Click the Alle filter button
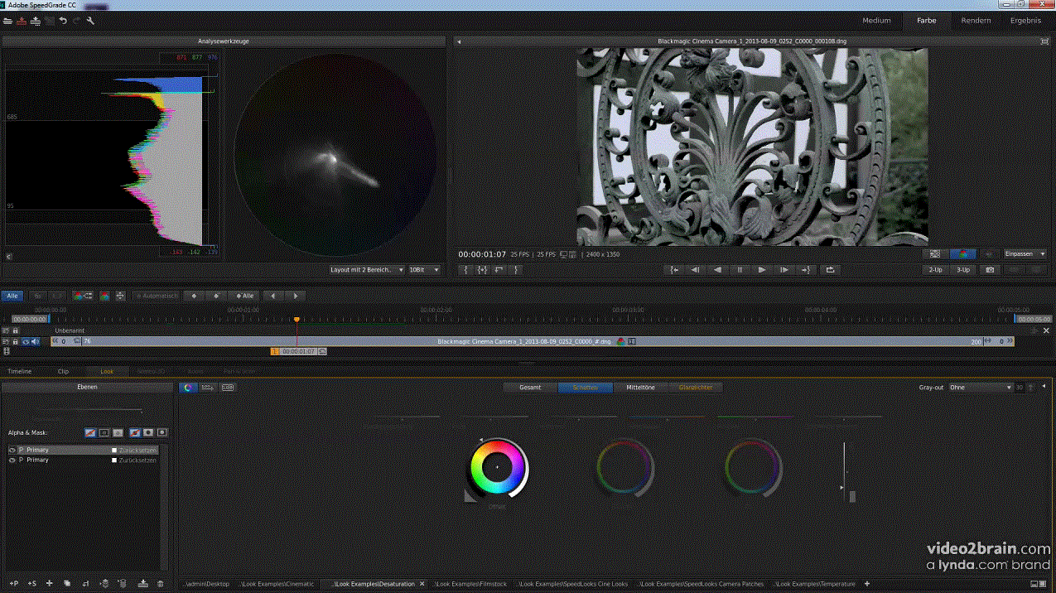The height and width of the screenshot is (593, 1056). [x=12, y=296]
